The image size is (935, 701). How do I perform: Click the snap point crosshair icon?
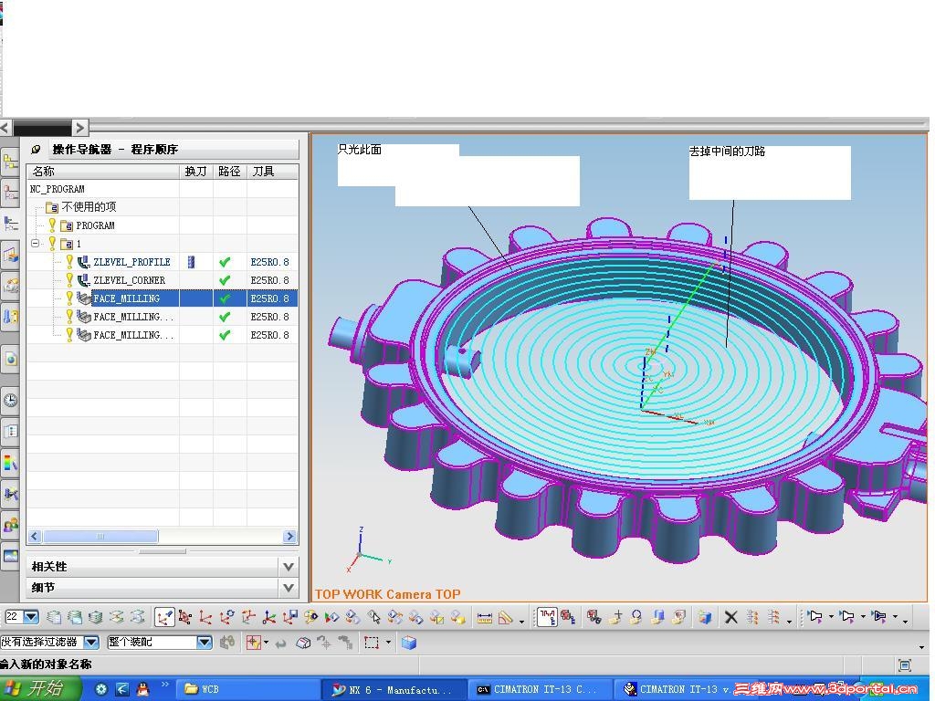coord(254,643)
